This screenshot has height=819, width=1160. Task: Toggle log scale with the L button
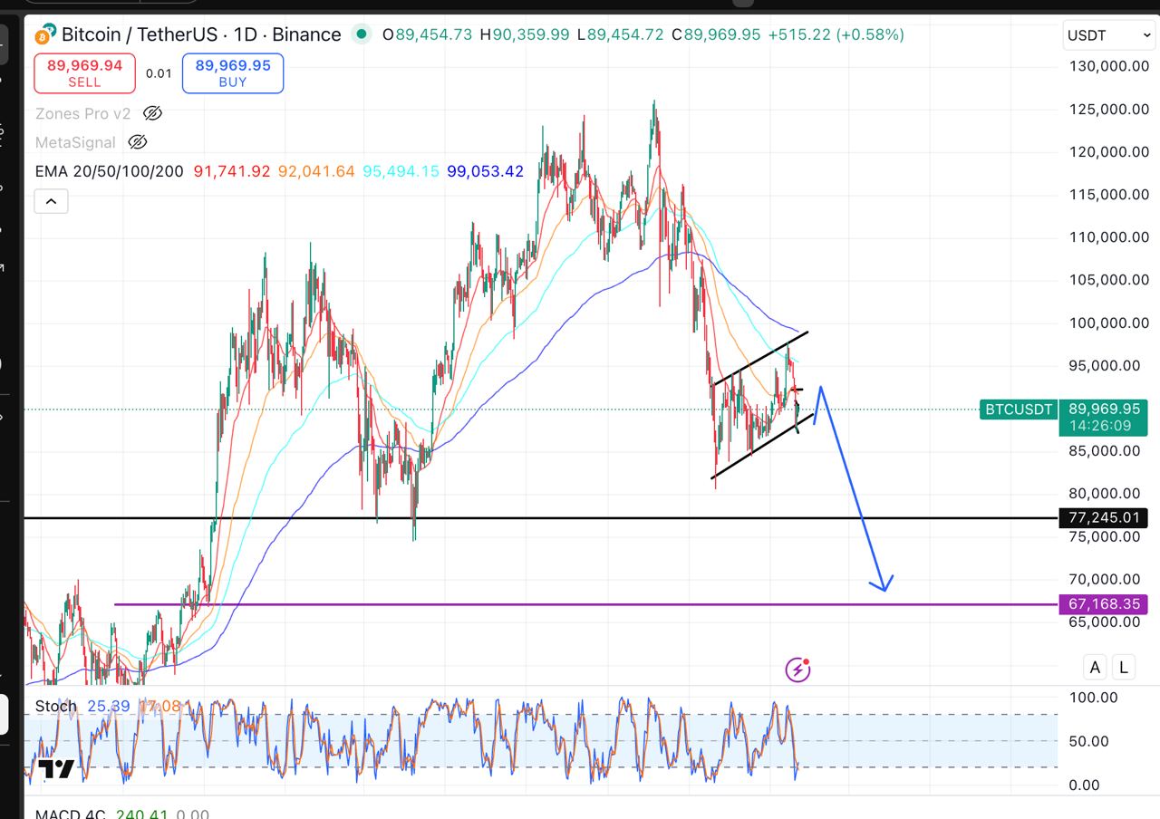(1123, 668)
